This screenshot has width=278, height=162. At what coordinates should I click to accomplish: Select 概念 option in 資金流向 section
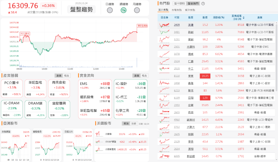[144, 76]
